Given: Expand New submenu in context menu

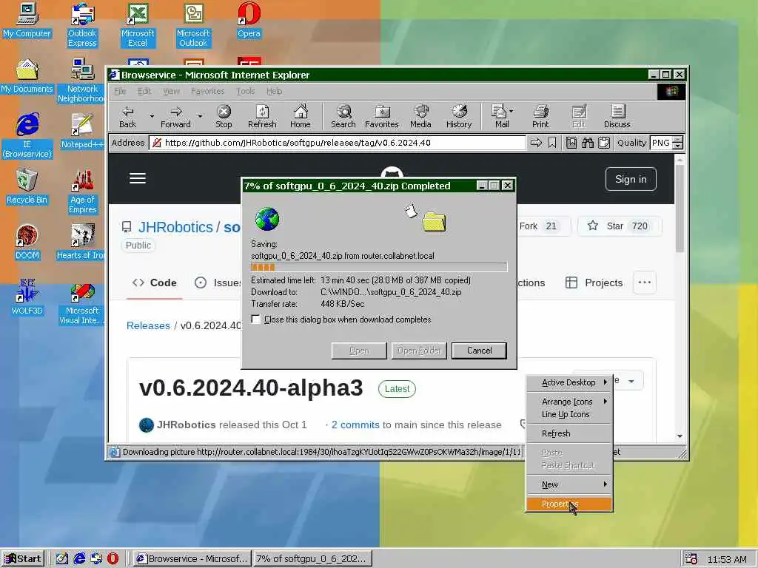Looking at the screenshot, I should (x=569, y=484).
